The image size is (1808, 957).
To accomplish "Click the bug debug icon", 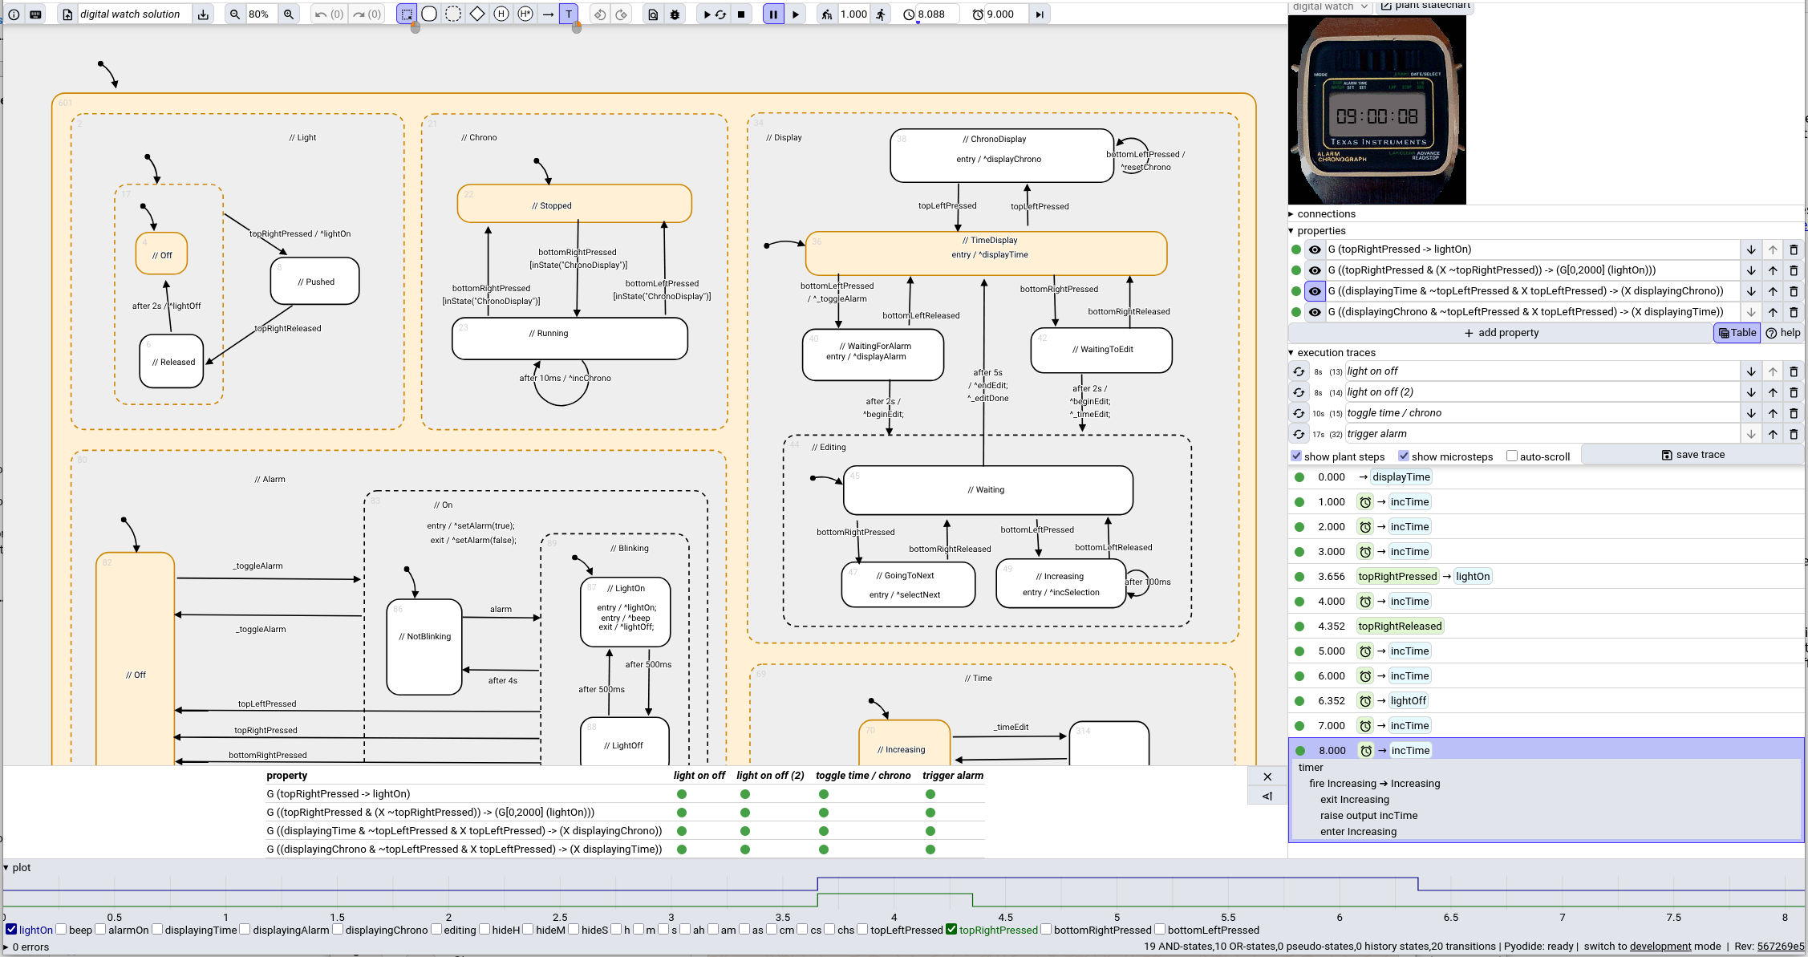I will (x=675, y=14).
